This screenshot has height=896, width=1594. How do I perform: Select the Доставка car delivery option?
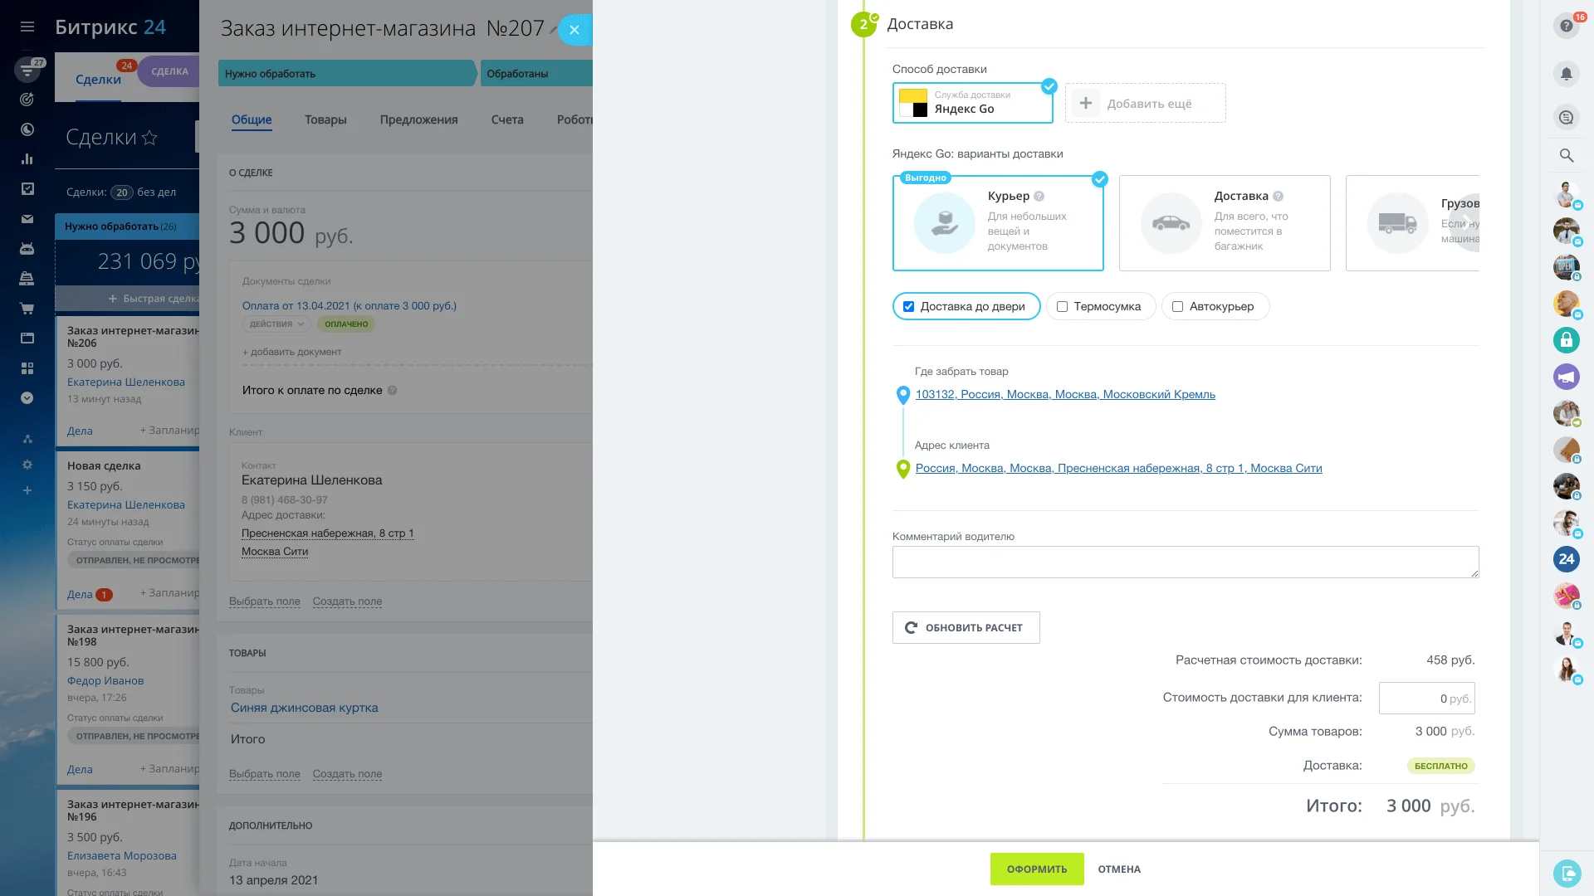pyautogui.click(x=1224, y=222)
